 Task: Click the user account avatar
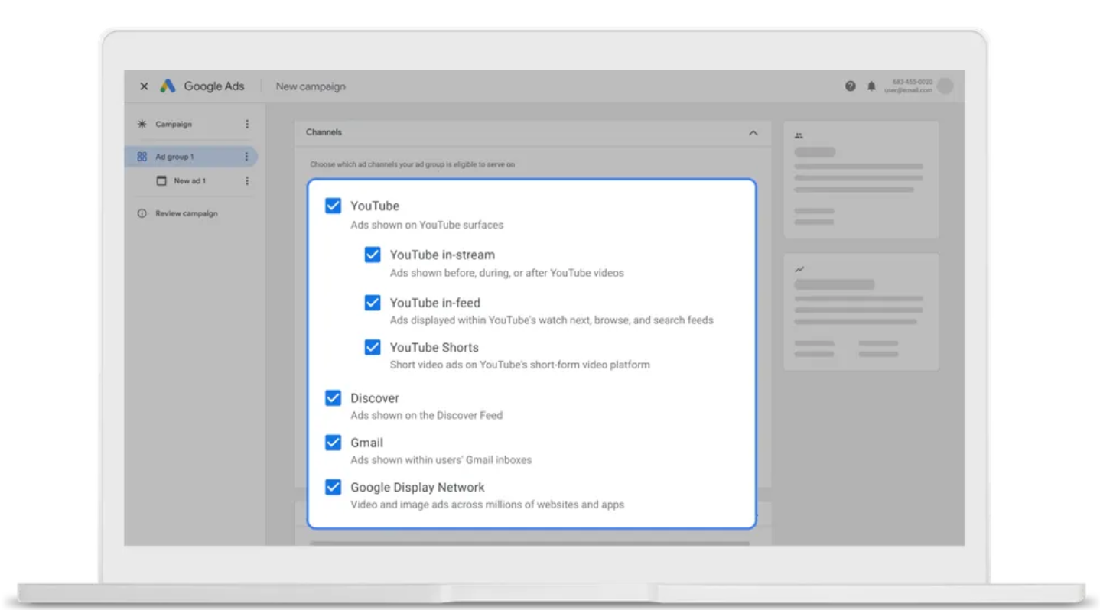[945, 86]
